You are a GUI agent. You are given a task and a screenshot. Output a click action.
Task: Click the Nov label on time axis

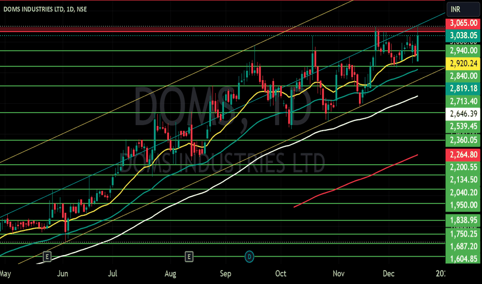tap(338, 274)
